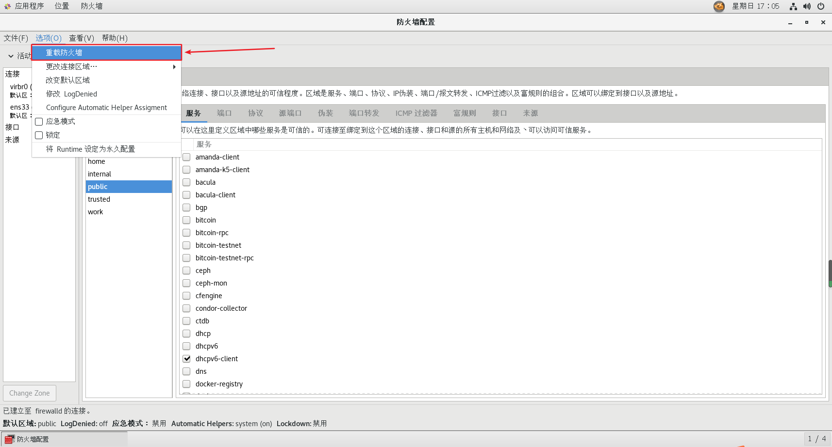832x447 pixels.
Task: Enable bgp service checkbox
Action: (x=186, y=208)
